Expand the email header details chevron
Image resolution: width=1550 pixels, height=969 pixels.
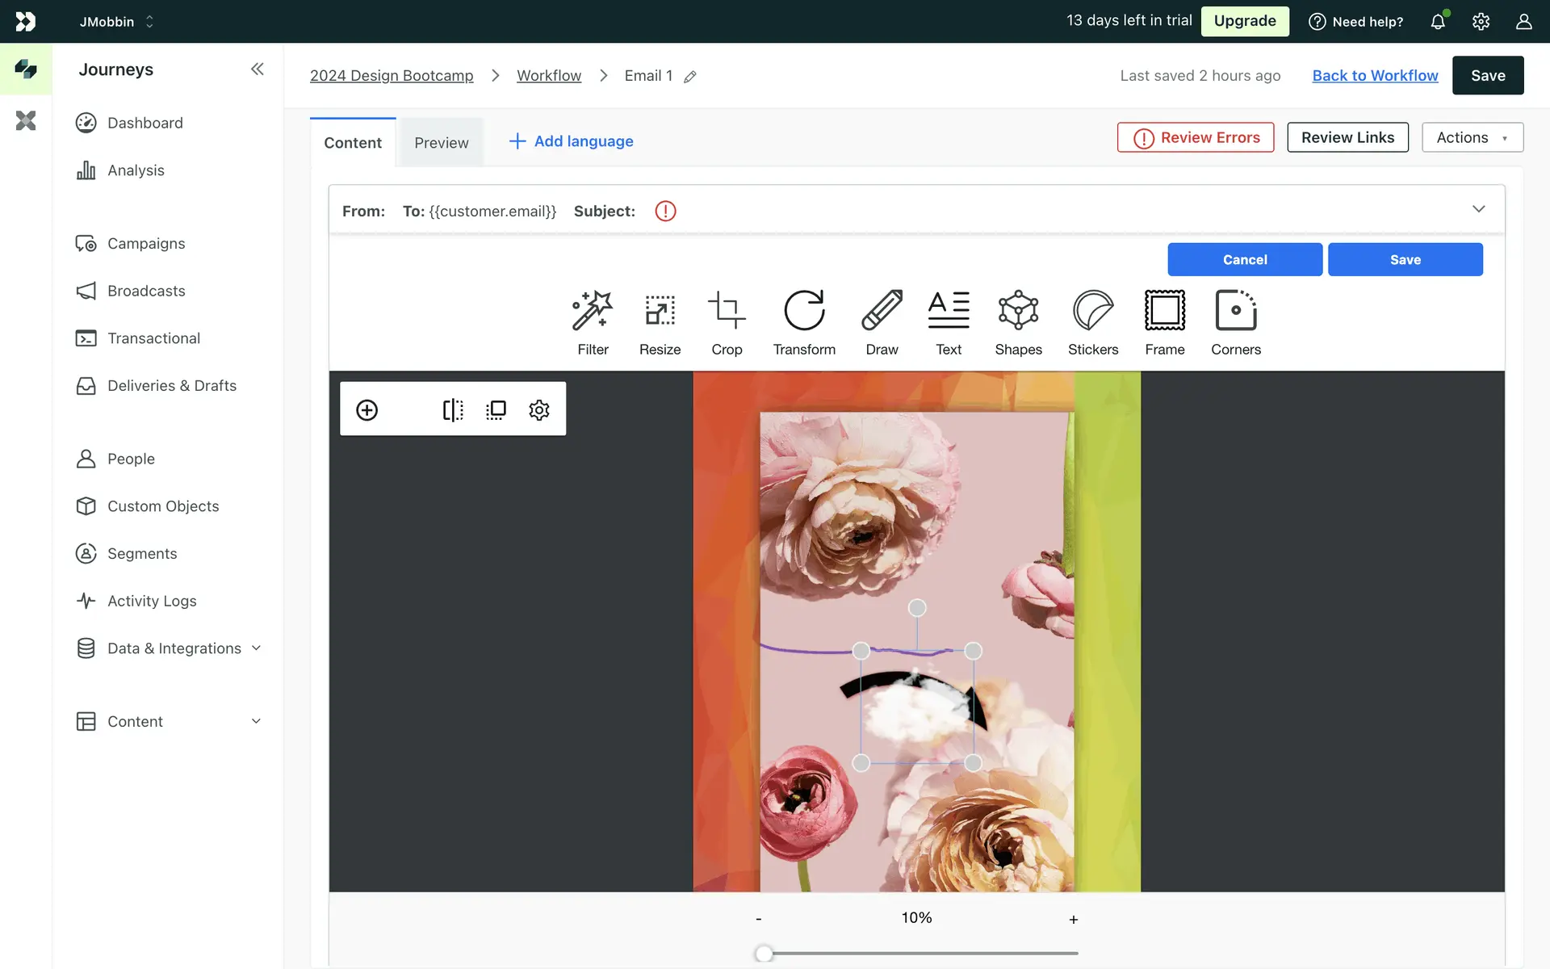click(x=1478, y=209)
